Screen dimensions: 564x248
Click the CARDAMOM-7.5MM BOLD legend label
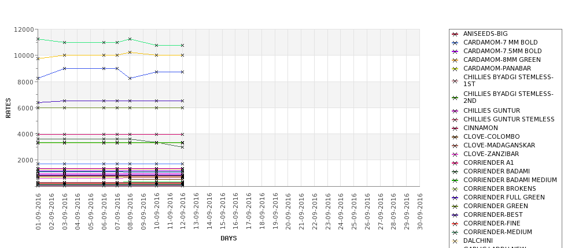pyautogui.click(x=502, y=51)
